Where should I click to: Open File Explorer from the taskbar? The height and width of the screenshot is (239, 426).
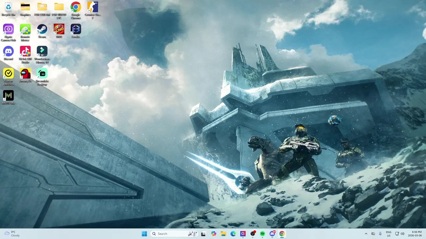pos(223,234)
